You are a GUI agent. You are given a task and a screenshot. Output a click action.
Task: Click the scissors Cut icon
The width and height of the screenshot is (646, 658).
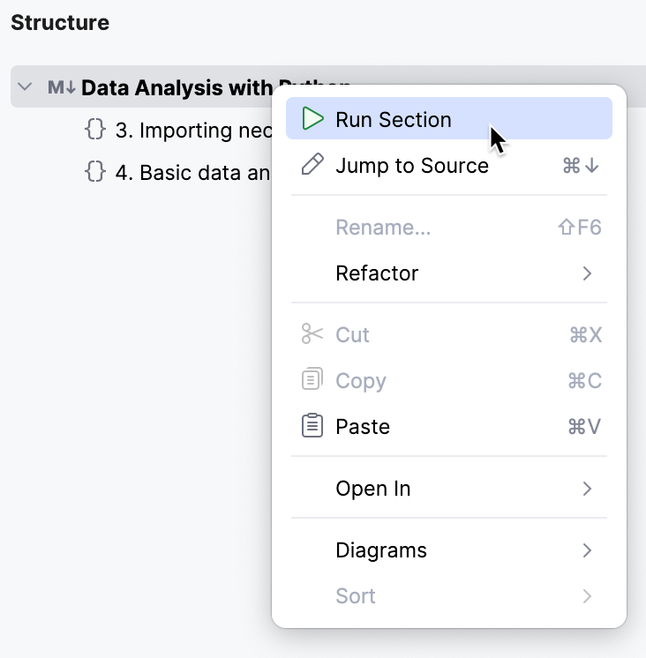312,334
